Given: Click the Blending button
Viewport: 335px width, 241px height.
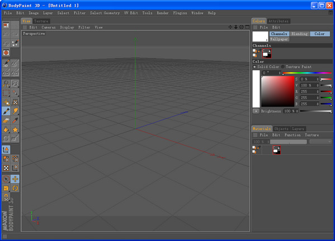Looking at the screenshot, I should pos(299,34).
